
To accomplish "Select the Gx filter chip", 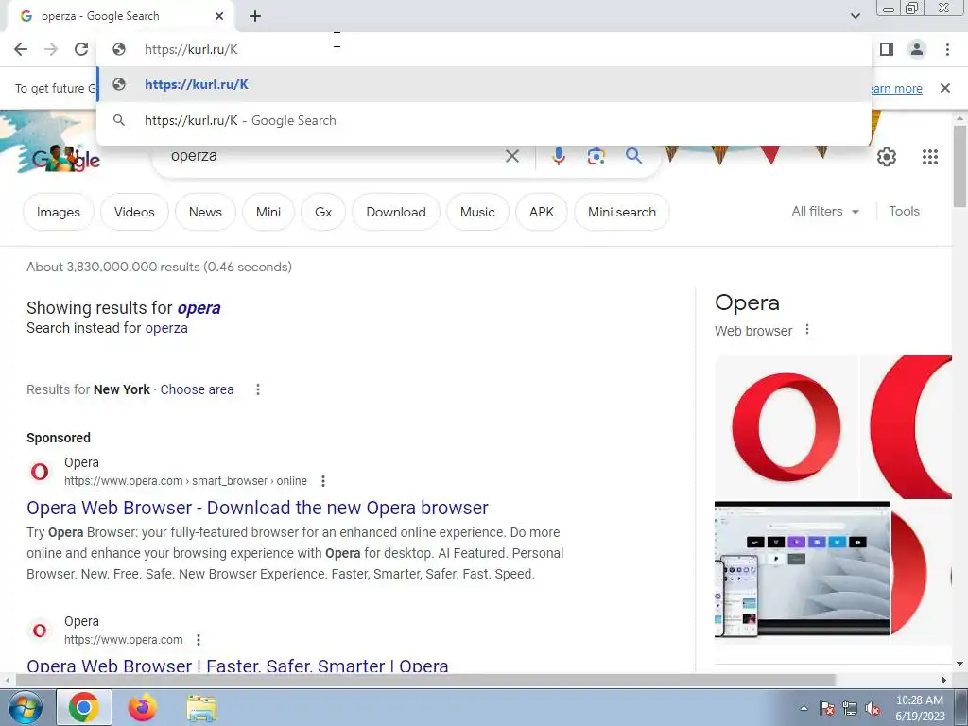I will point(323,212).
